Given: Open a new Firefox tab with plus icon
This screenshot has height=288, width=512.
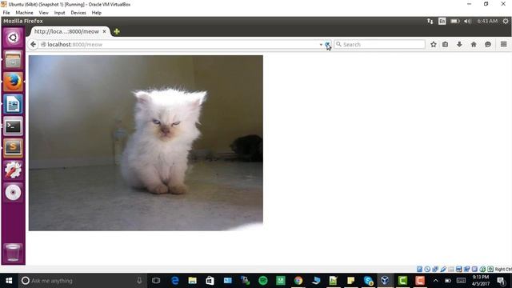Looking at the screenshot, I should pos(117,31).
